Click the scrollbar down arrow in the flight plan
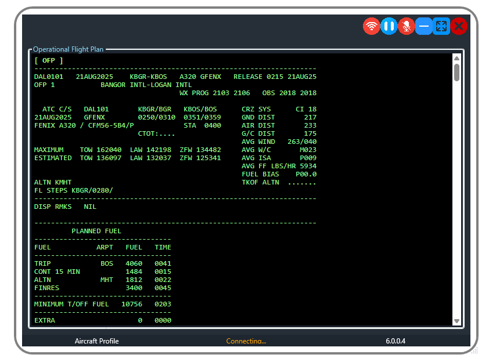 pos(456,321)
